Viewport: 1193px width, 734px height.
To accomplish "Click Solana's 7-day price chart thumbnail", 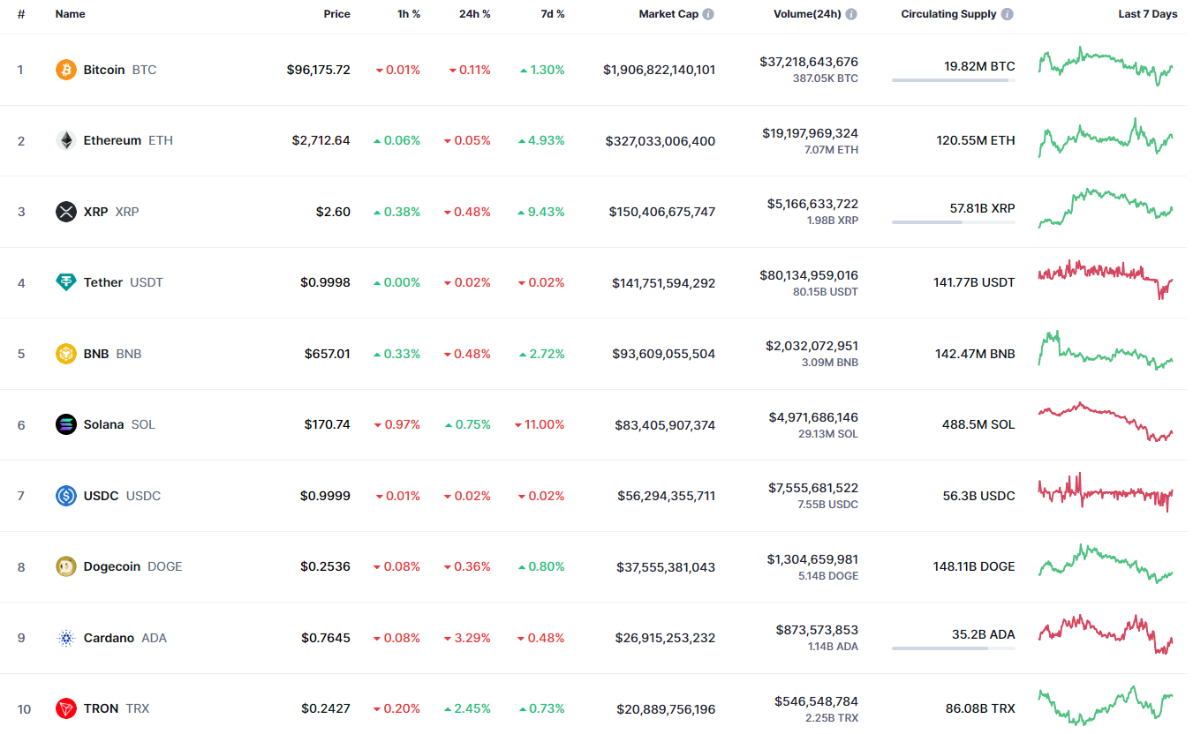I will coord(1106,423).
